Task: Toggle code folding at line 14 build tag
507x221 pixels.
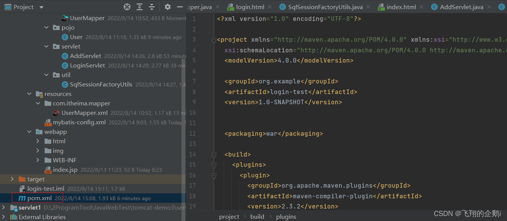Action: pos(214,154)
